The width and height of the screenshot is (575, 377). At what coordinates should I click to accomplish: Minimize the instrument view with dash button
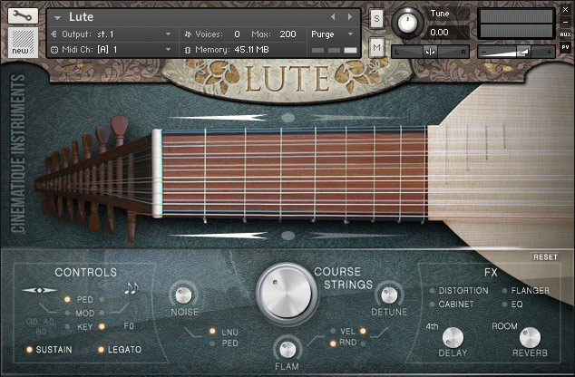click(565, 23)
